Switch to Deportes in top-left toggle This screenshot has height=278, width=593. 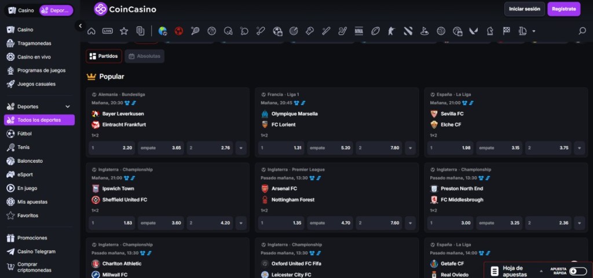(56, 10)
